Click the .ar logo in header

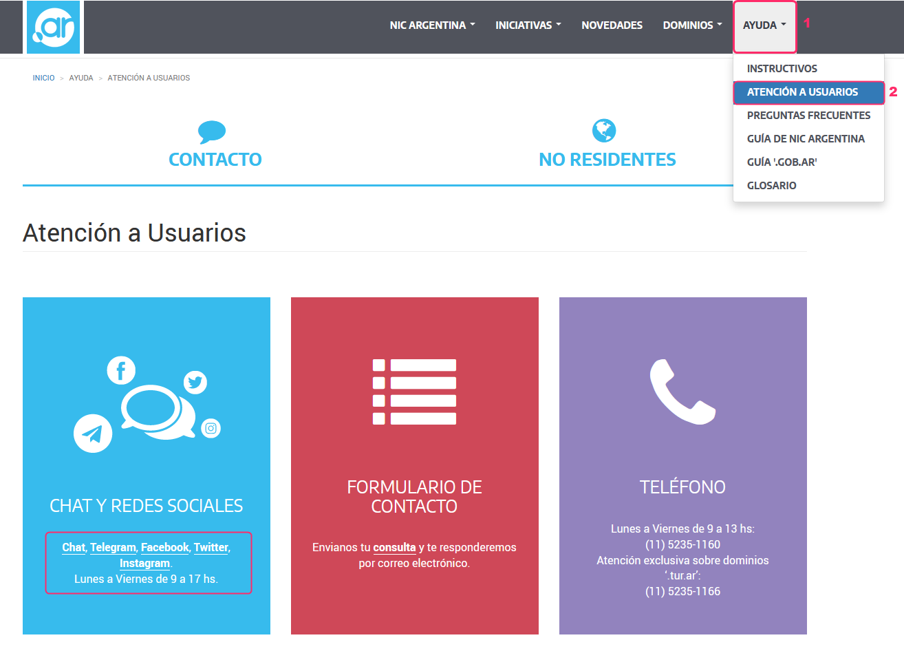pos(54,27)
